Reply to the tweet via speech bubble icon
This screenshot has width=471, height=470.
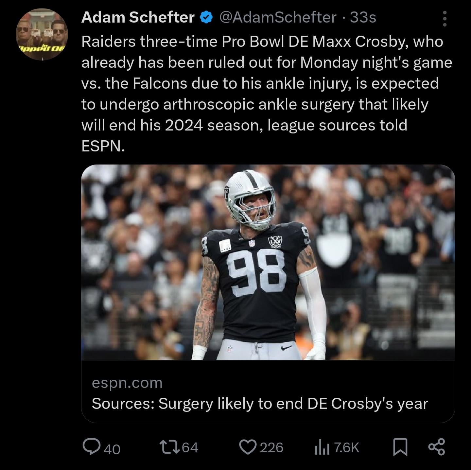click(92, 447)
